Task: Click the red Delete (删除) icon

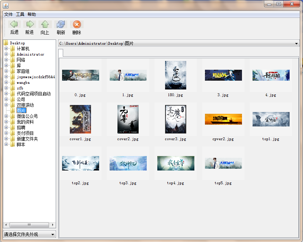Action: click(x=77, y=25)
